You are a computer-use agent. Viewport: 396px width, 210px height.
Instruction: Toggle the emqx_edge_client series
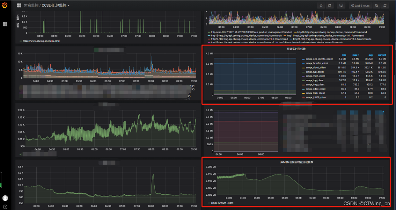pyautogui.click(x=316, y=89)
